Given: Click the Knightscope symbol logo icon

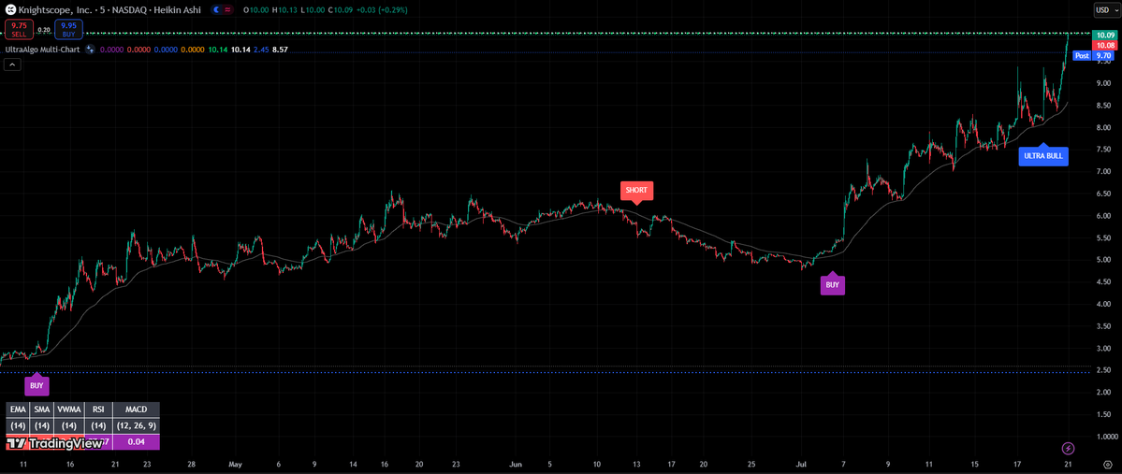Looking at the screenshot, I should tap(10, 9).
